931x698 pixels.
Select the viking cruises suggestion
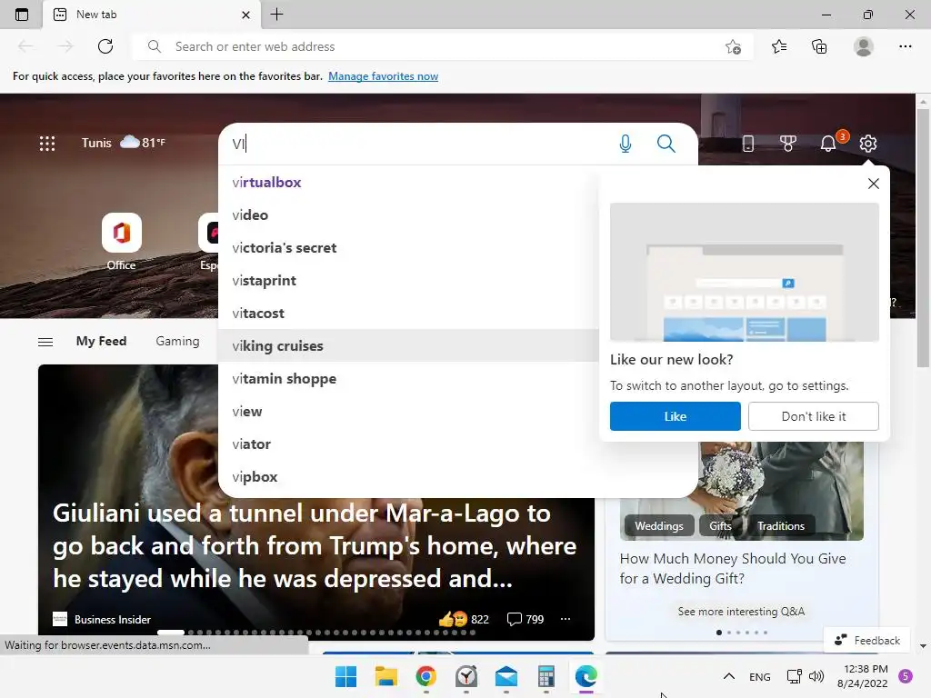pos(408,345)
